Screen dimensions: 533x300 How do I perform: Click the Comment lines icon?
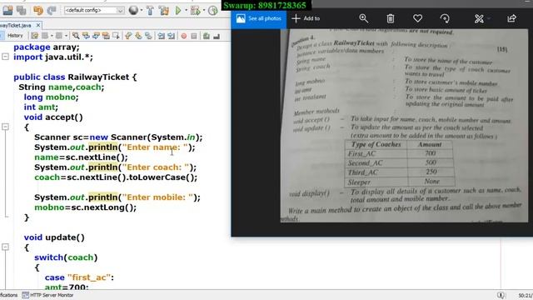[207, 36]
